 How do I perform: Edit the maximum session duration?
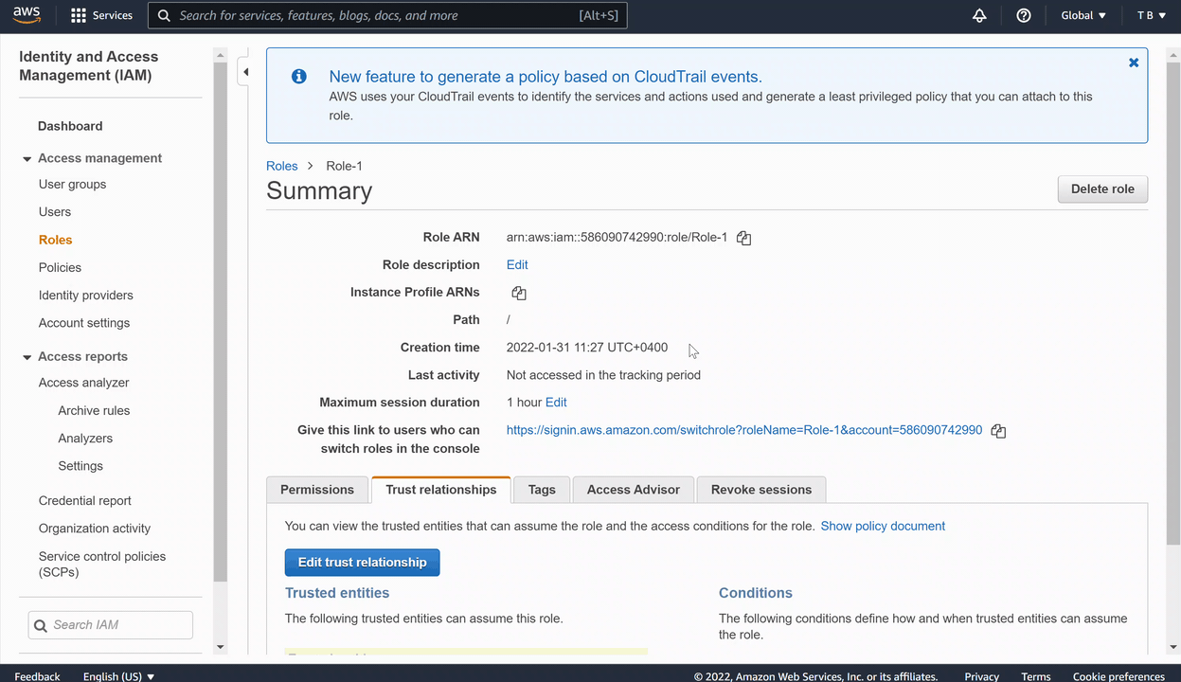[x=556, y=402]
